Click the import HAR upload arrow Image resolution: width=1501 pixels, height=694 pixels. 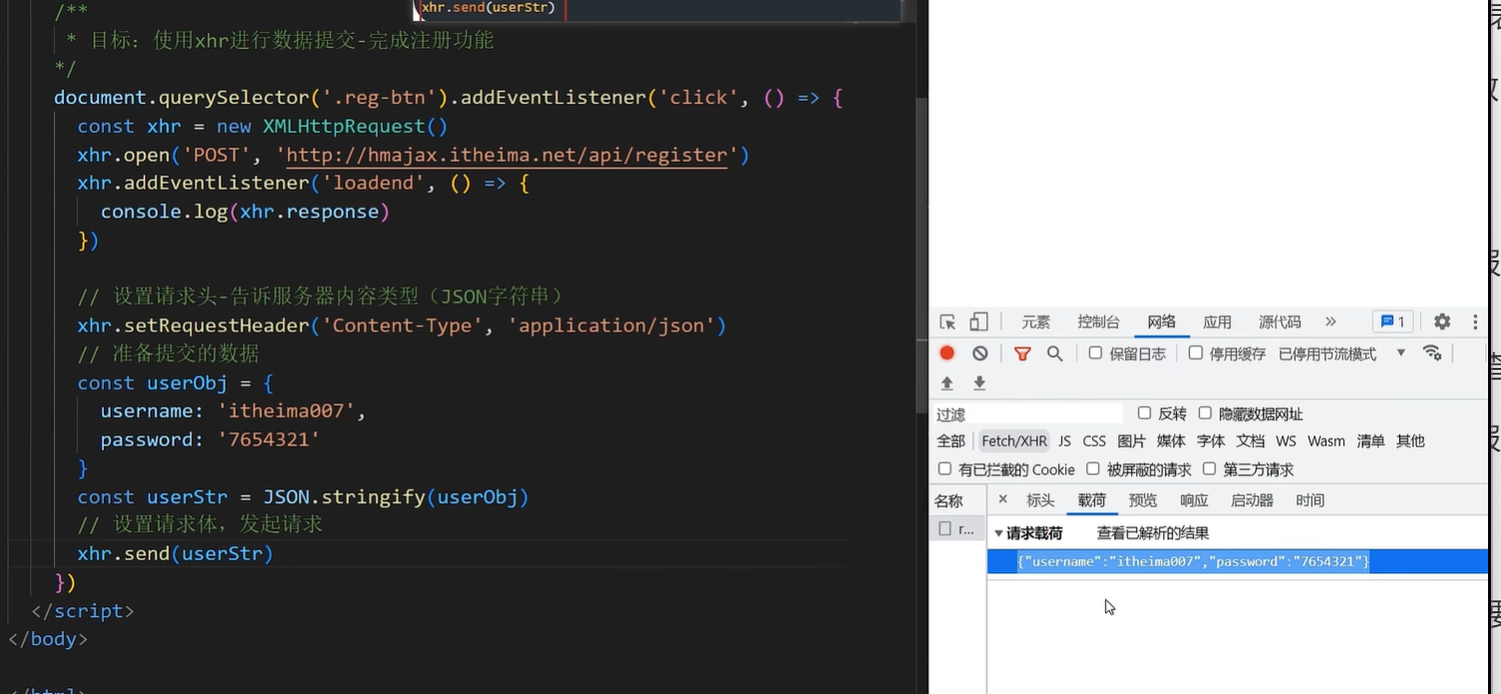pos(947,383)
